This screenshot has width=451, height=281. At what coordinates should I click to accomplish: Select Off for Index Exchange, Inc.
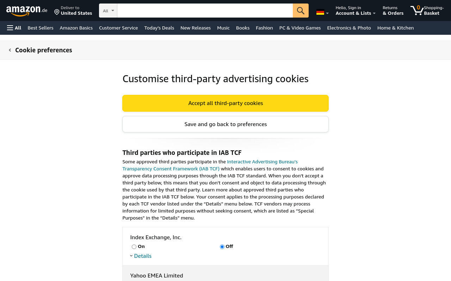tap(222, 247)
